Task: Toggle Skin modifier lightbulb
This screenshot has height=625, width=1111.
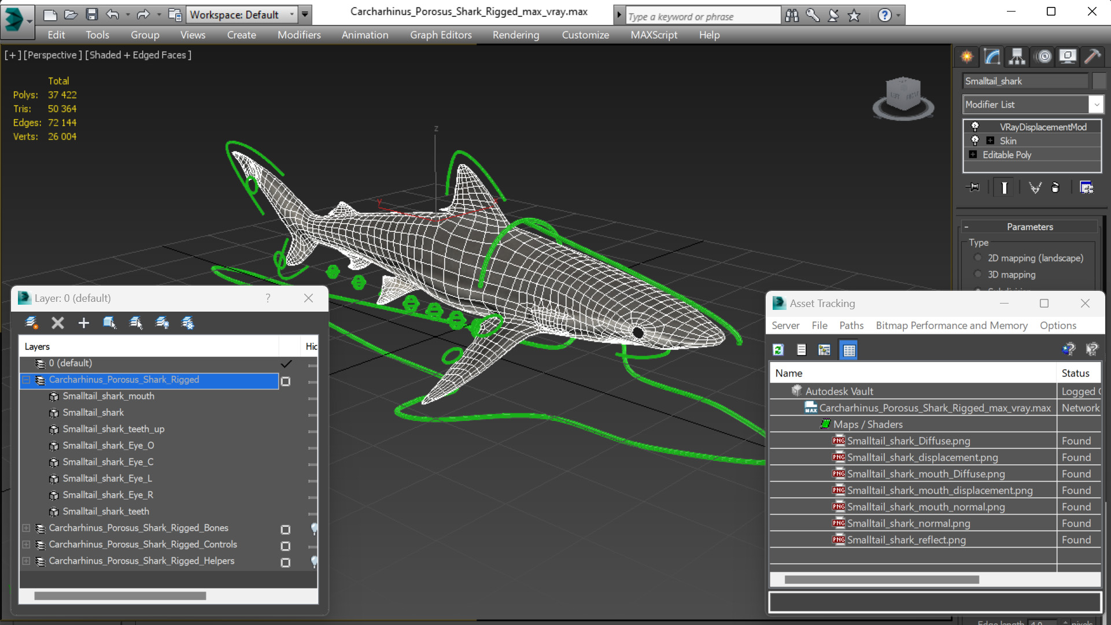Action: tap(975, 140)
